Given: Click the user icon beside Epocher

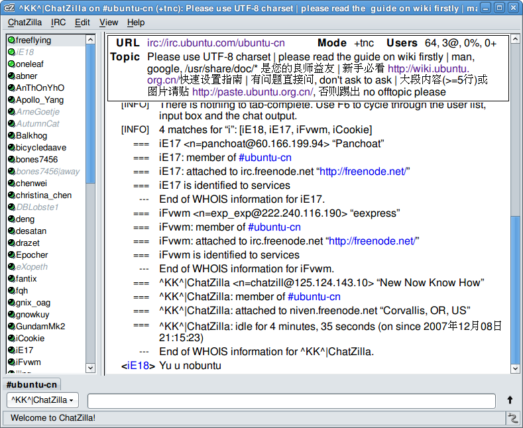Looking at the screenshot, I should point(11,255).
